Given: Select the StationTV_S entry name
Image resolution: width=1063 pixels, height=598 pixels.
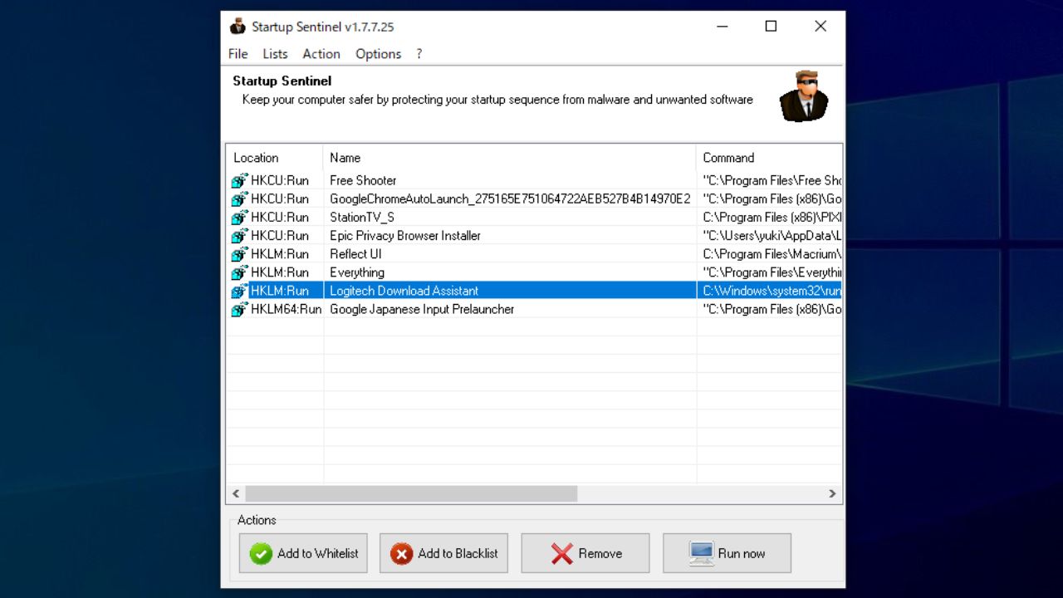Looking at the screenshot, I should 362,217.
